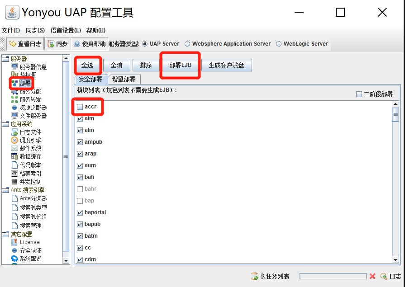The width and height of the screenshot is (405, 287).
Task: Open the 搜索源分组 document icon
Action: click(x=15, y=216)
